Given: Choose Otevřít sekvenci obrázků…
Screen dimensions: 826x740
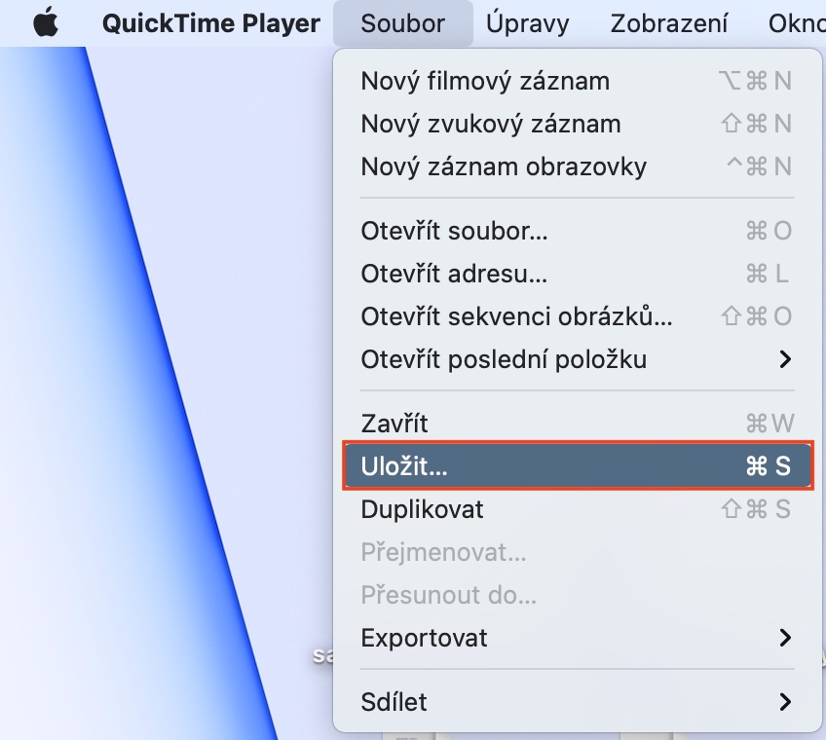Looking at the screenshot, I should (578, 316).
